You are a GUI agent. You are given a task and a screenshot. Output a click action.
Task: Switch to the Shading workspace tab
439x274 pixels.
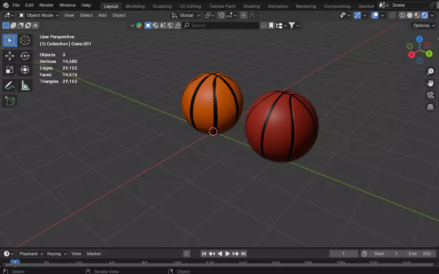pyautogui.click(x=252, y=6)
